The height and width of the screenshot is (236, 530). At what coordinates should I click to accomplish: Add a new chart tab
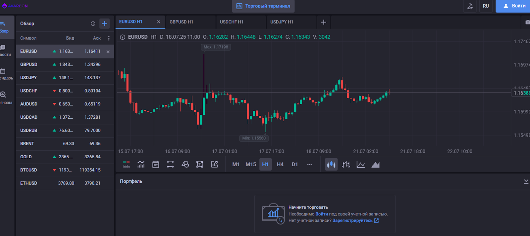324,22
